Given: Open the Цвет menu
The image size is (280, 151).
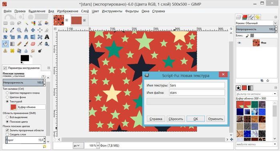Looking at the screenshot, I should 95,11.
